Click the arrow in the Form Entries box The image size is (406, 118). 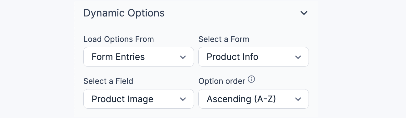point(183,57)
